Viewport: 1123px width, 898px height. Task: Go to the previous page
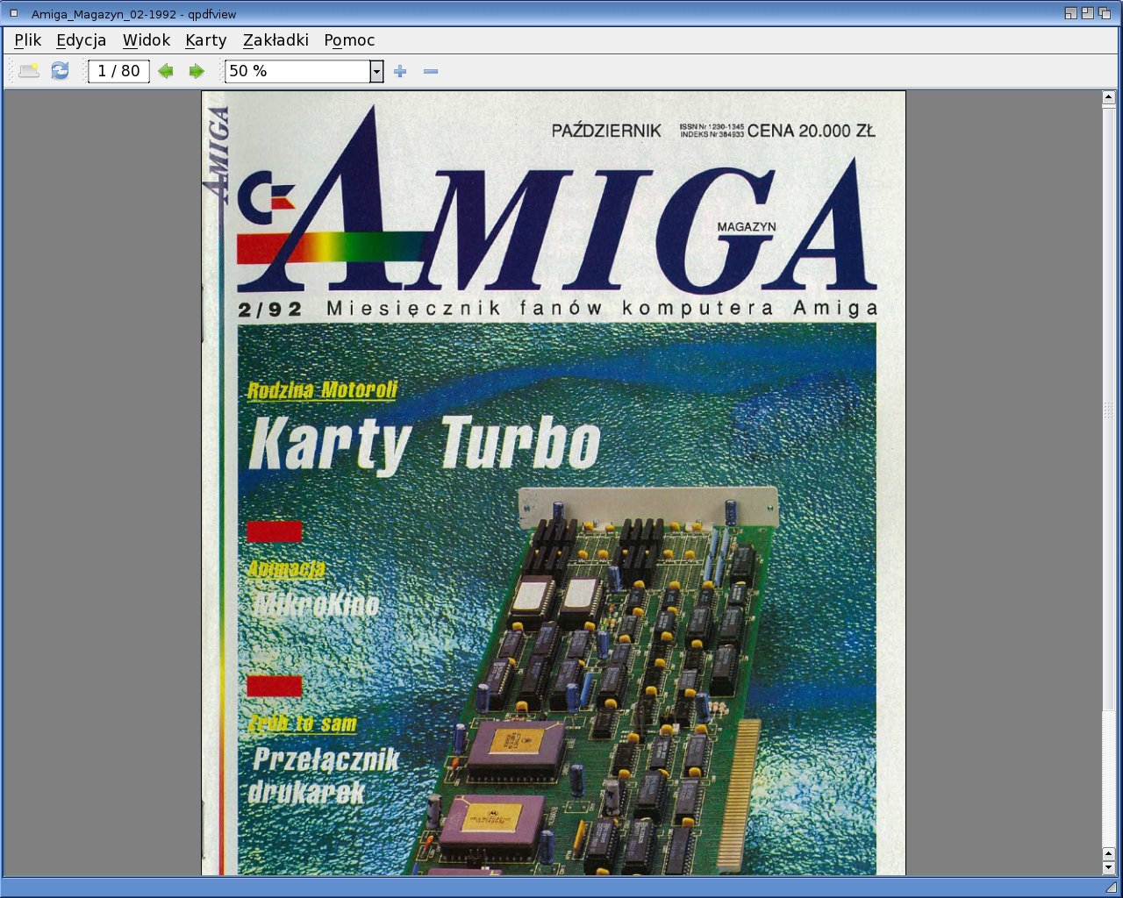pos(166,71)
